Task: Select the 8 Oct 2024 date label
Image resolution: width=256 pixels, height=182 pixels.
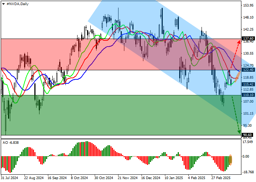Action: 79,178
